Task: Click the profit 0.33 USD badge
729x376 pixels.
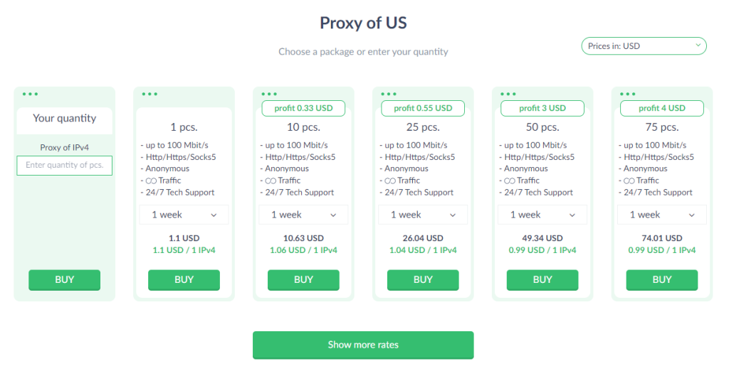Action: (303, 108)
